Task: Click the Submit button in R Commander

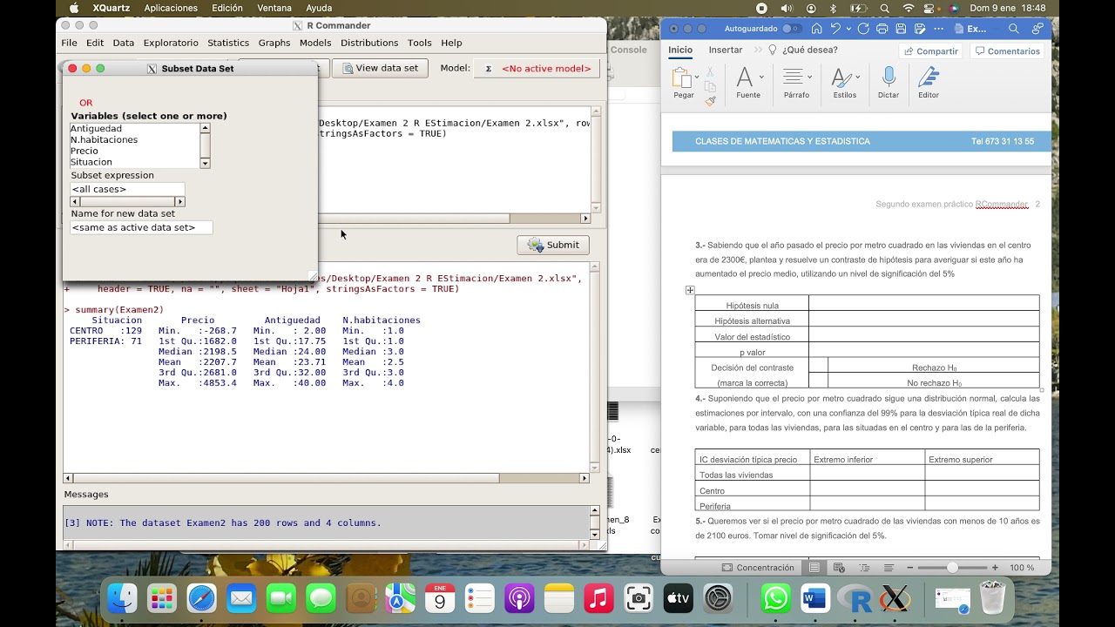Action: [x=553, y=245]
